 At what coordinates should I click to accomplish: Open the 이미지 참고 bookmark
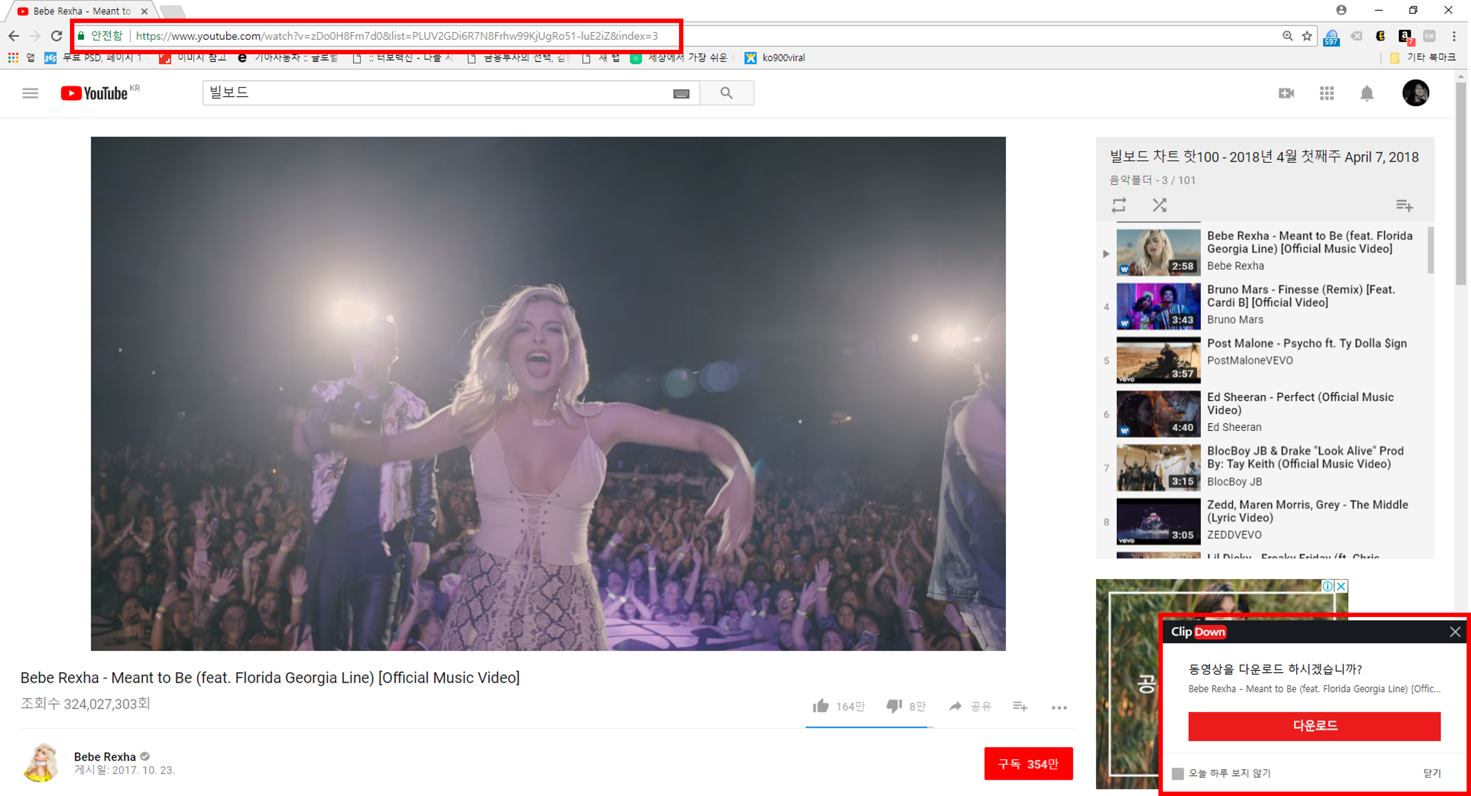click(x=193, y=58)
